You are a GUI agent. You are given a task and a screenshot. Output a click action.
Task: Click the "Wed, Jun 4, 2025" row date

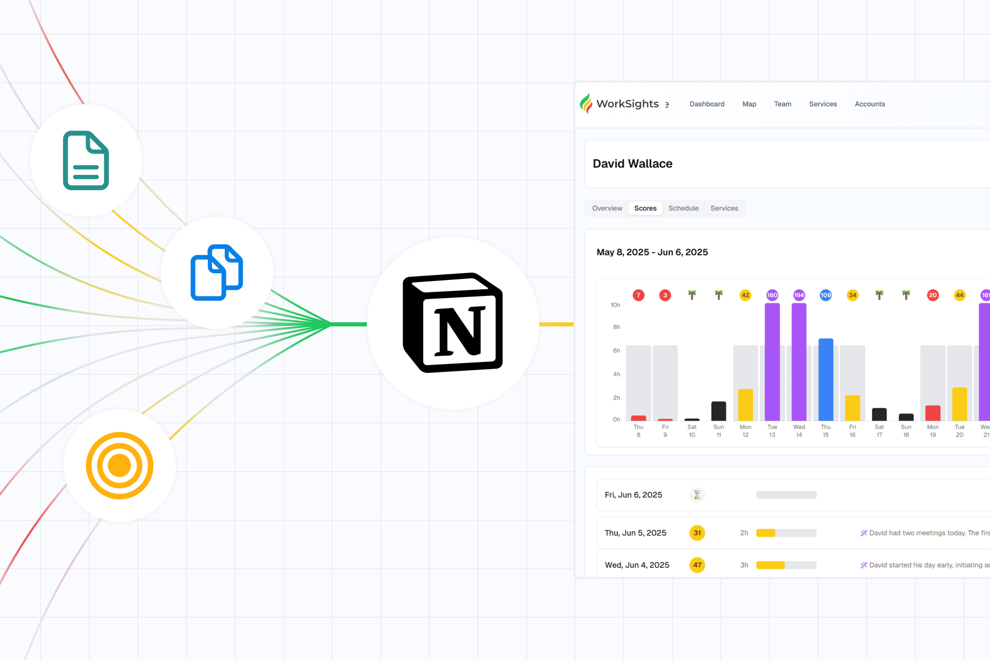tap(637, 565)
